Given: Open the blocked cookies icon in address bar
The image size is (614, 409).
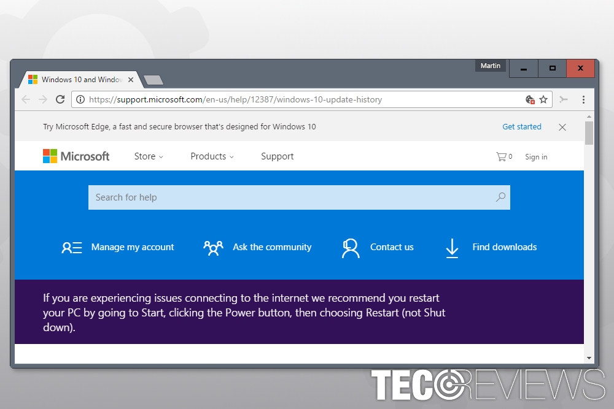Looking at the screenshot, I should 530,99.
